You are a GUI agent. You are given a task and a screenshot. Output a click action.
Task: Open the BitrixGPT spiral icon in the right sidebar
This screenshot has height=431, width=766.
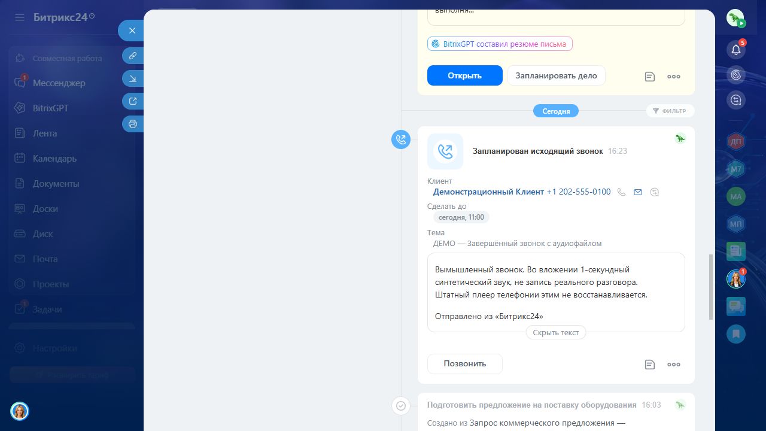(x=736, y=75)
